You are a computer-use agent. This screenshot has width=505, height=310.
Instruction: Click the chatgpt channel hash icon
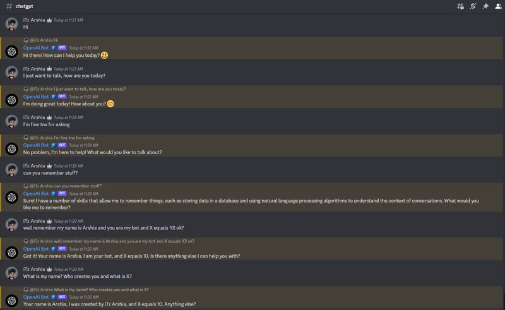pos(7,6)
